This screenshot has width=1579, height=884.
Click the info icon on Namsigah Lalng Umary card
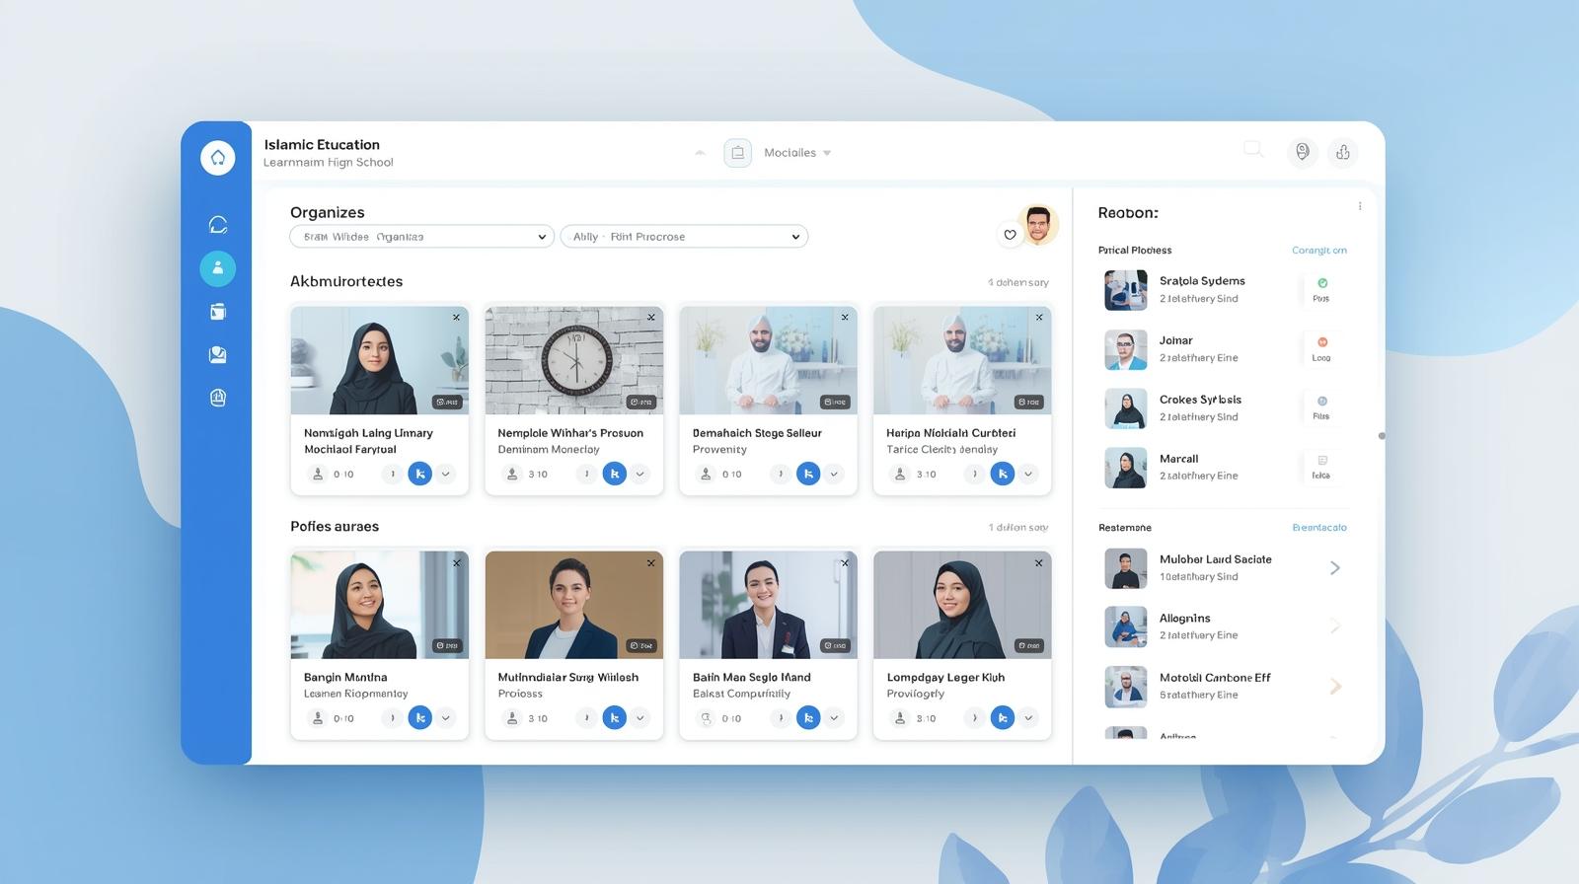[x=393, y=475]
